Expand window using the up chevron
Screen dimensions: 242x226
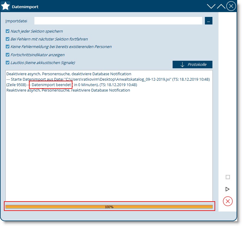click(221, 6)
